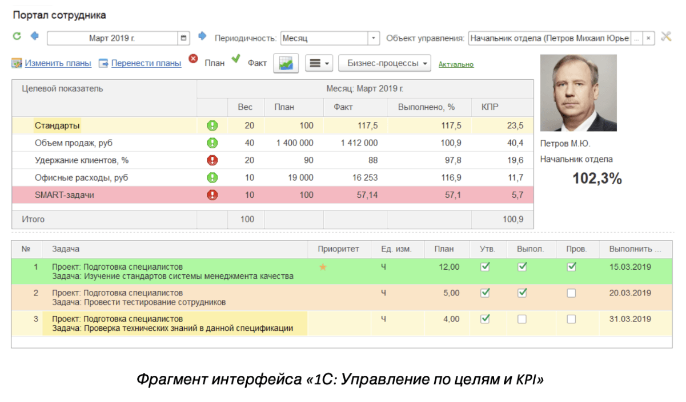Select the Объем продаж, руб row

(272, 143)
